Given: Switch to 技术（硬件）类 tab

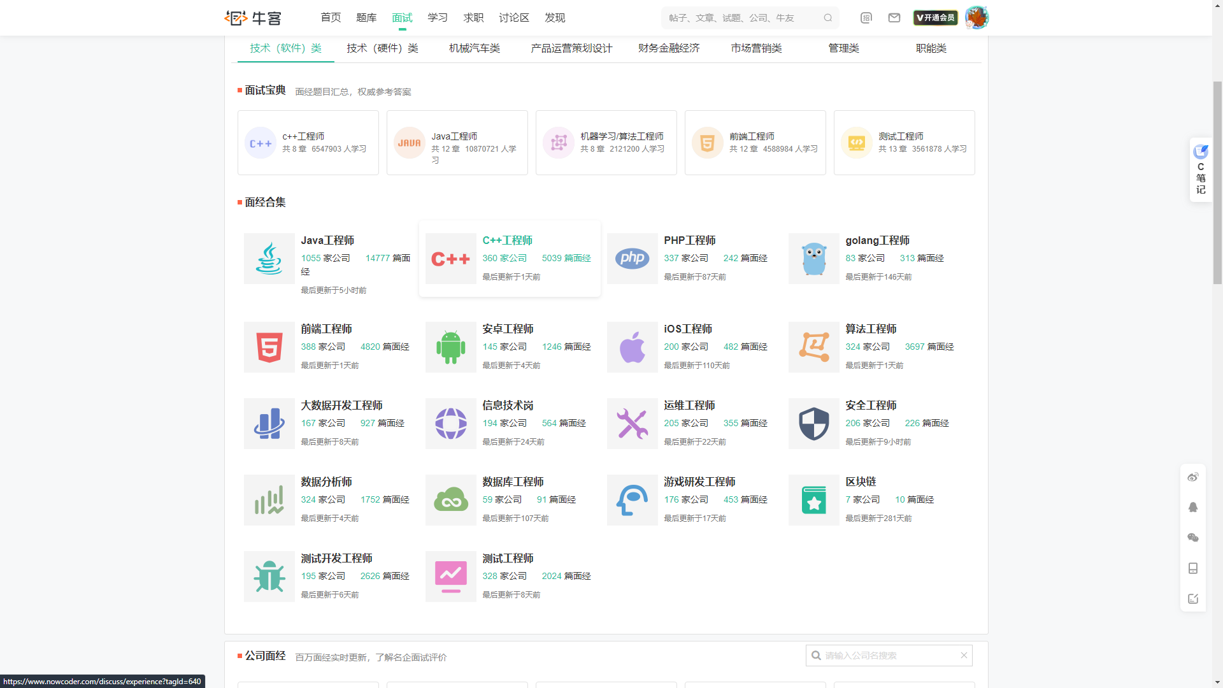Looking at the screenshot, I should (x=382, y=48).
